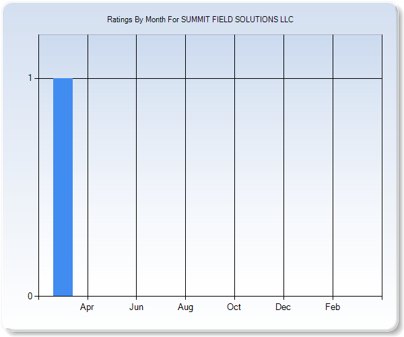Image resolution: width=404 pixels, height=337 pixels.
Task: Click the 'Dec' axis label
Action: tap(283, 307)
